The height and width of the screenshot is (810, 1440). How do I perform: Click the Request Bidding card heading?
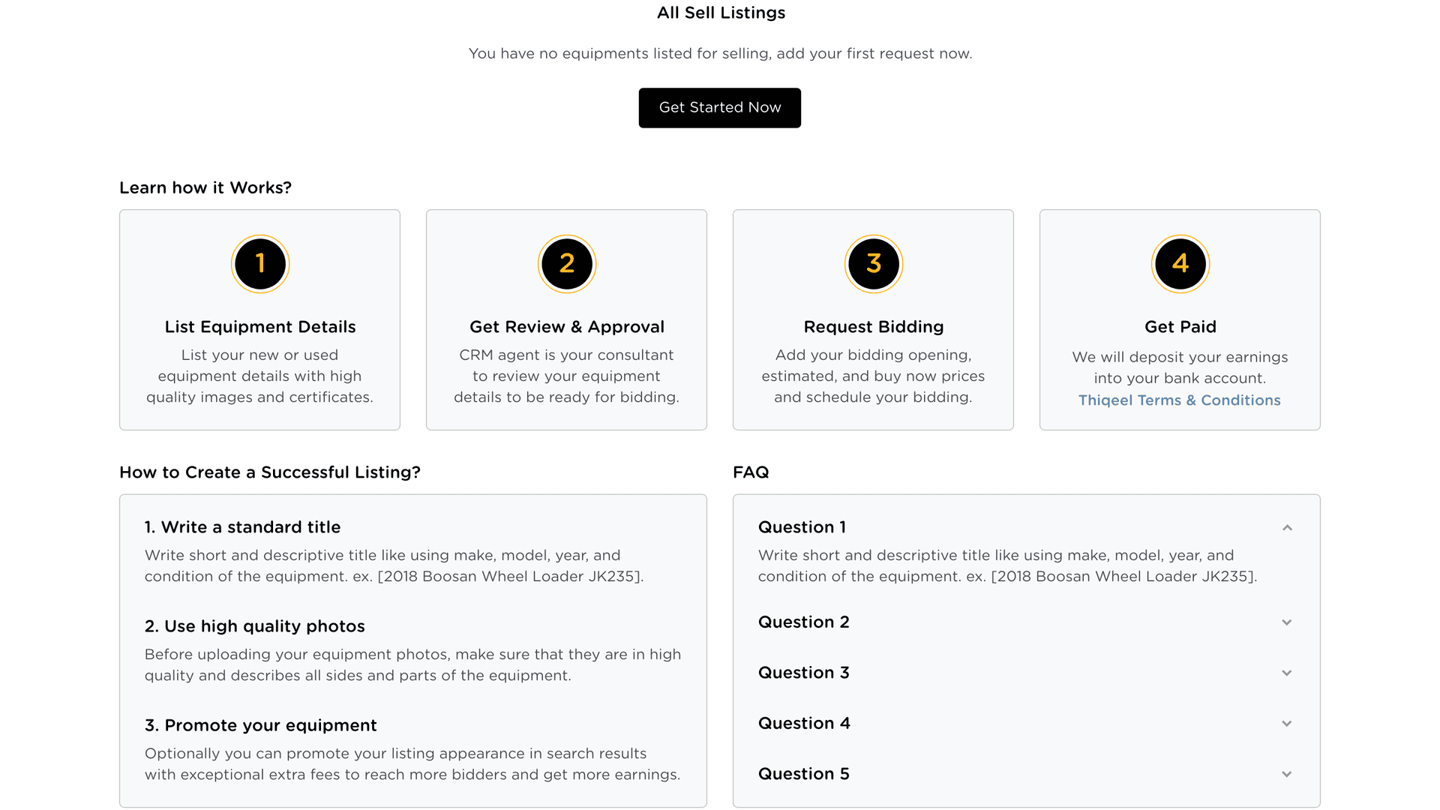coord(874,327)
